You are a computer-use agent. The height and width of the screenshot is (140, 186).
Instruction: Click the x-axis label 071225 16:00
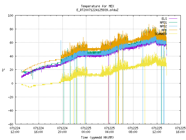(x=180, y=130)
